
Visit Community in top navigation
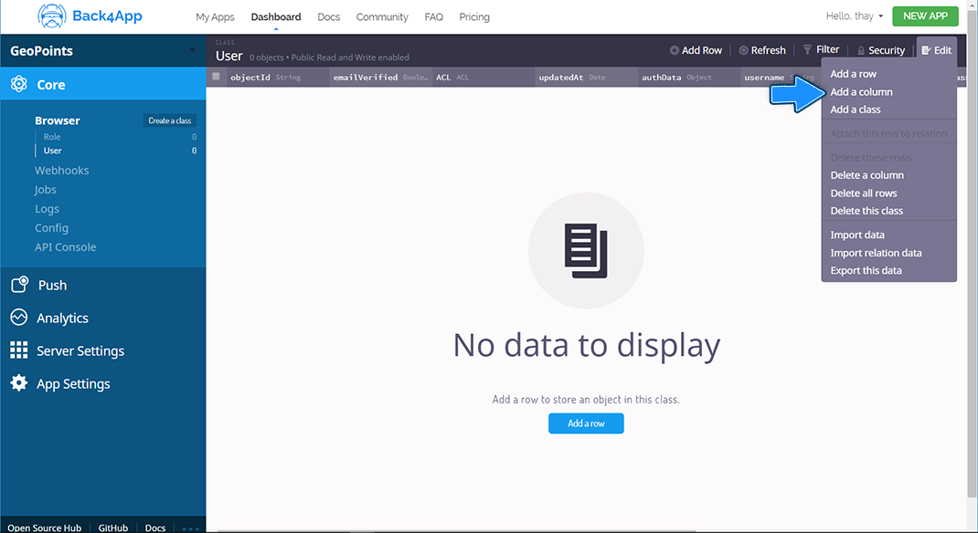(382, 16)
